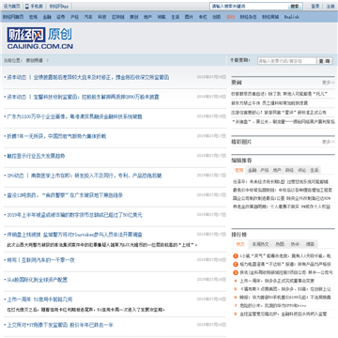The image size is (338, 338).
Task: Focus the top keyword search field
Action: (x=249, y=6)
